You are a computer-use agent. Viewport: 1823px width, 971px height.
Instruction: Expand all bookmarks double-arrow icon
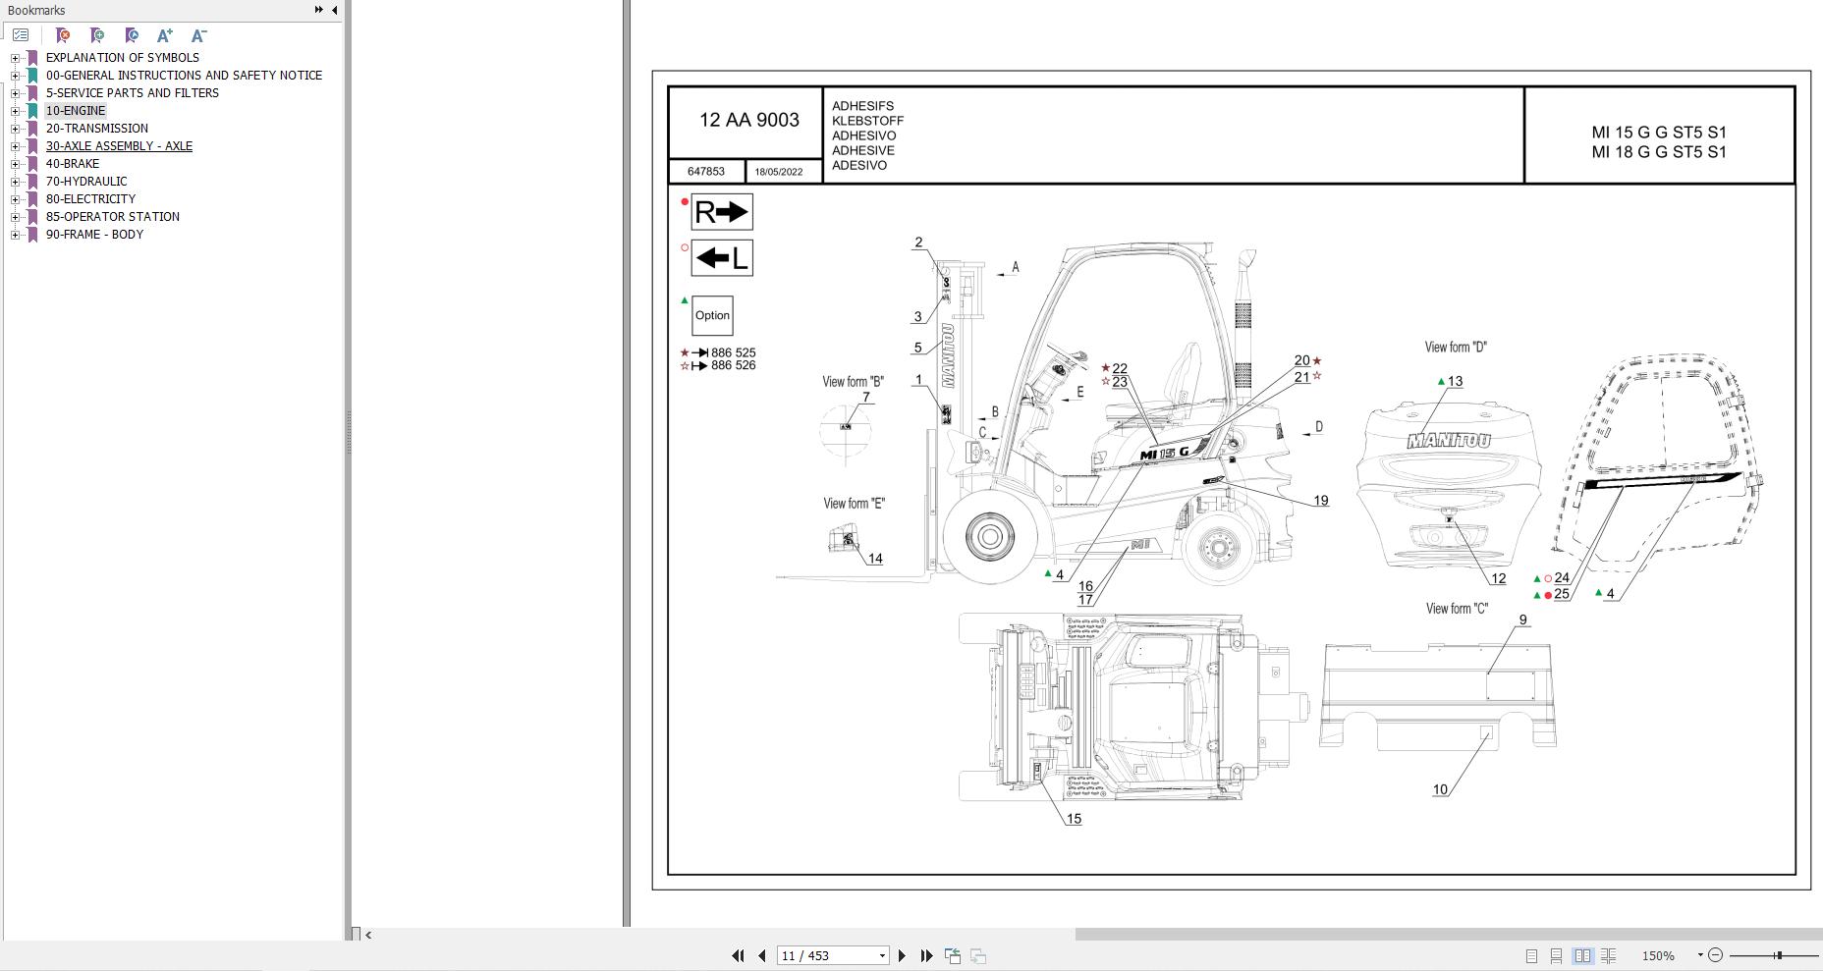click(318, 10)
